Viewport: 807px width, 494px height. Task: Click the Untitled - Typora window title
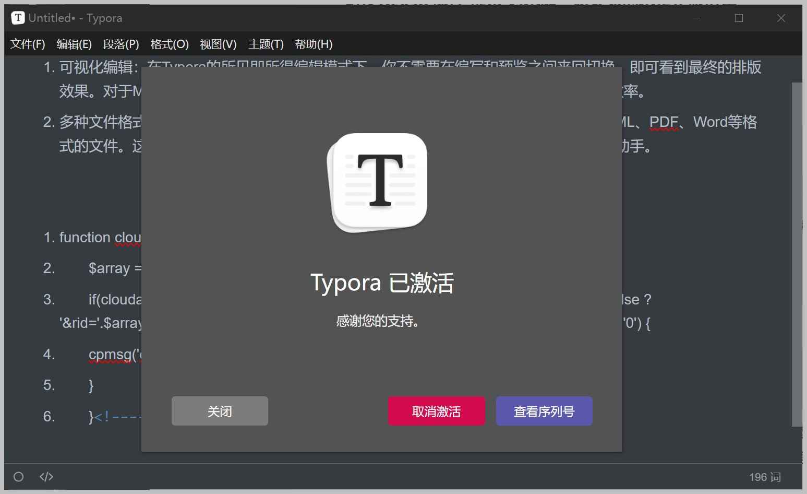pos(76,18)
